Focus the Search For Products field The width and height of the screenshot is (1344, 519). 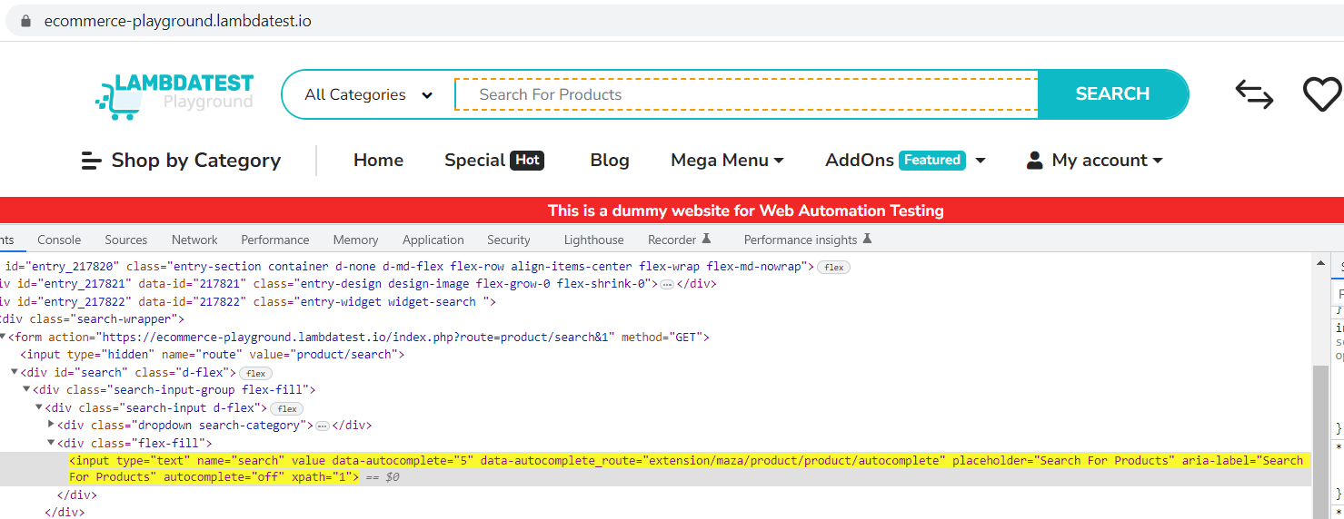coord(746,94)
